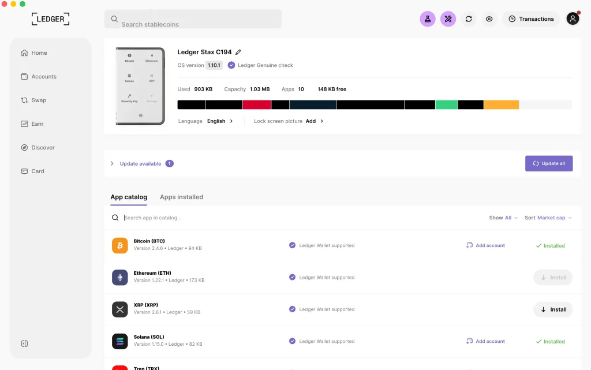This screenshot has width=591, height=370.
Task: Open the Sort Market cap dropdown
Action: coord(548,218)
